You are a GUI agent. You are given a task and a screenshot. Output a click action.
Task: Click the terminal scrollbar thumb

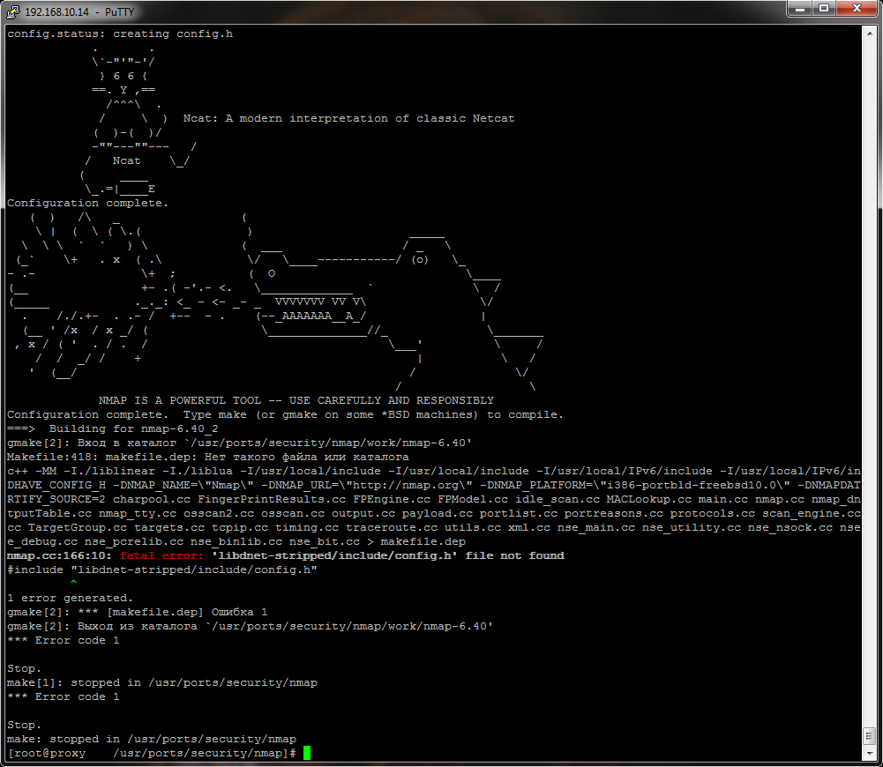coord(870,736)
